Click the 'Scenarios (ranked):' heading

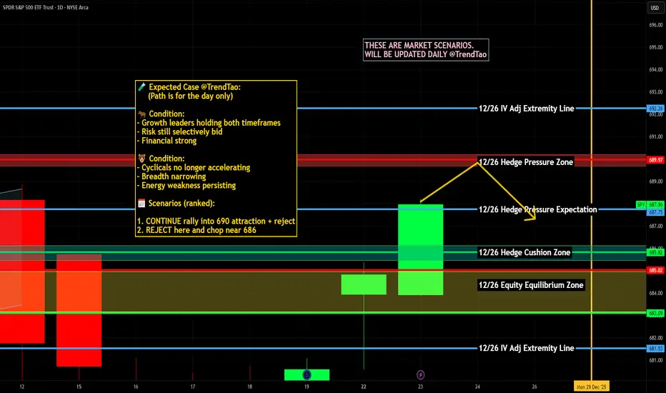pyautogui.click(x=181, y=203)
